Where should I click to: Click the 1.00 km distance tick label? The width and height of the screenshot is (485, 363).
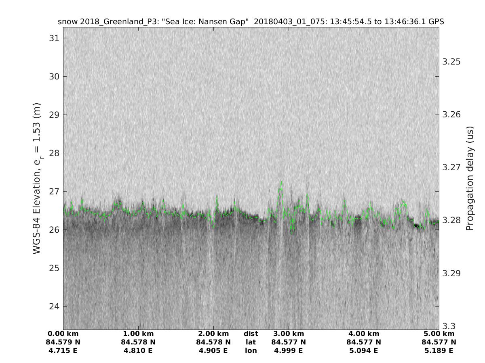138,334
